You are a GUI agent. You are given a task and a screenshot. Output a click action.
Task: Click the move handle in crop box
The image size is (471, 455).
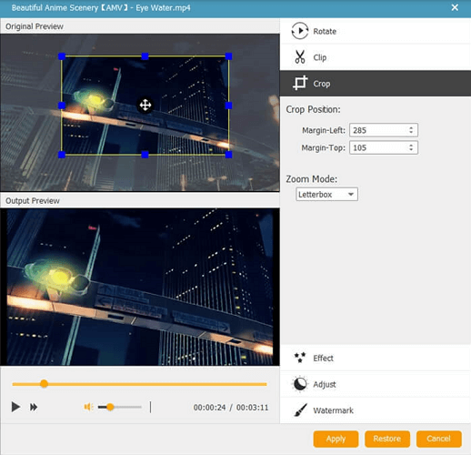coord(145,106)
